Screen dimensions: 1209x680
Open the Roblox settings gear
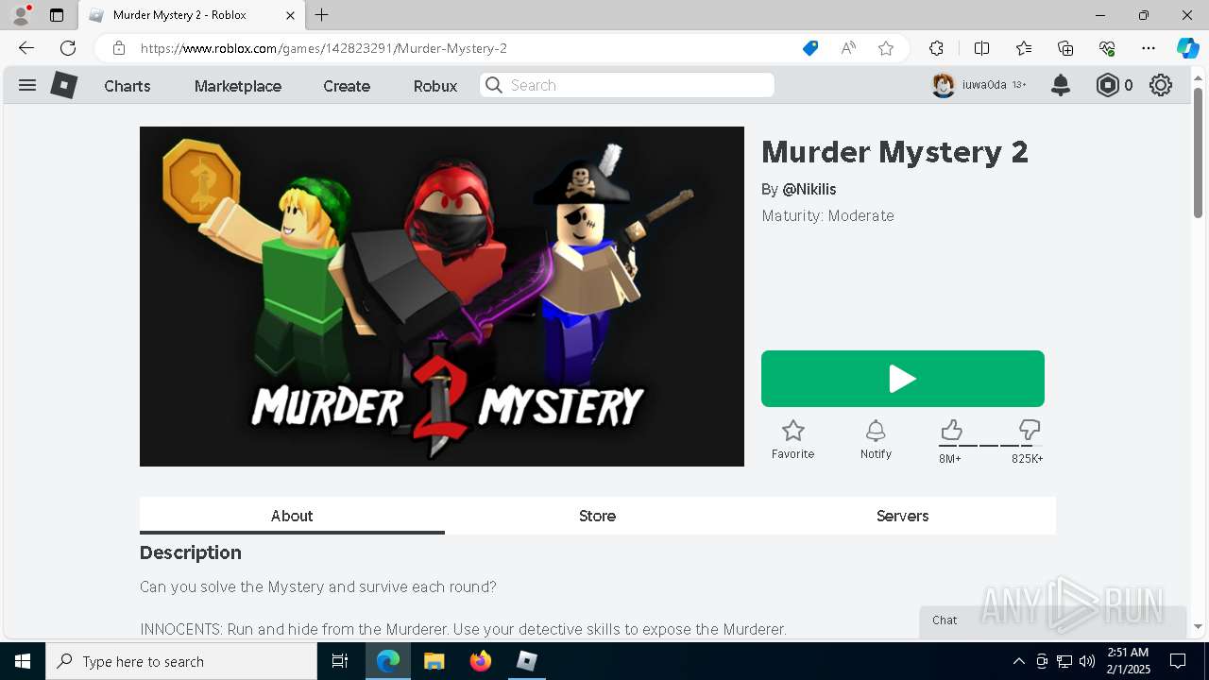pyautogui.click(x=1161, y=85)
